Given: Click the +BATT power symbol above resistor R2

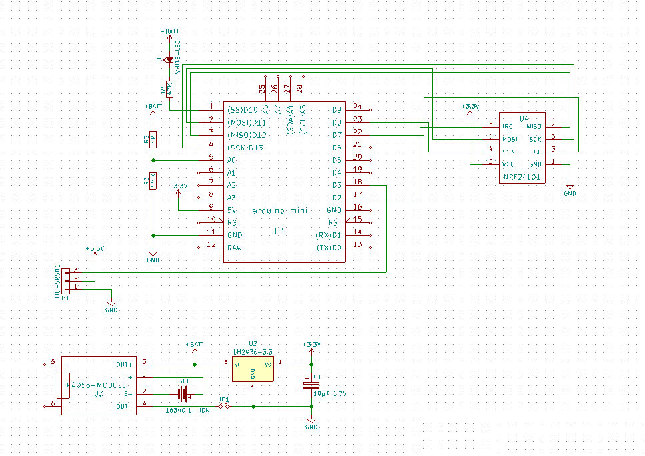Looking at the screenshot, I should 153,110.
